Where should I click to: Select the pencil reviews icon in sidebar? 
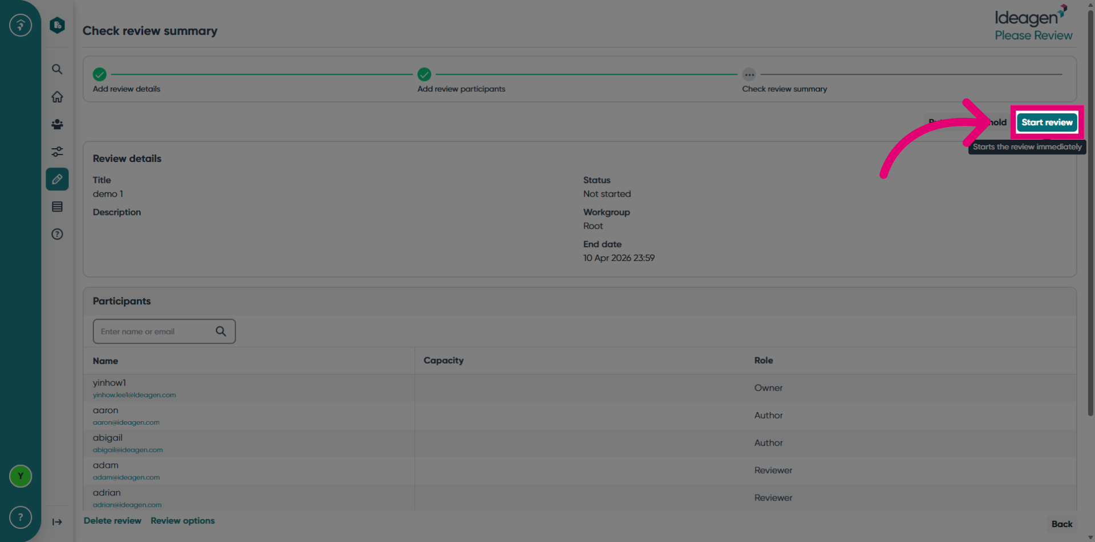pyautogui.click(x=57, y=179)
